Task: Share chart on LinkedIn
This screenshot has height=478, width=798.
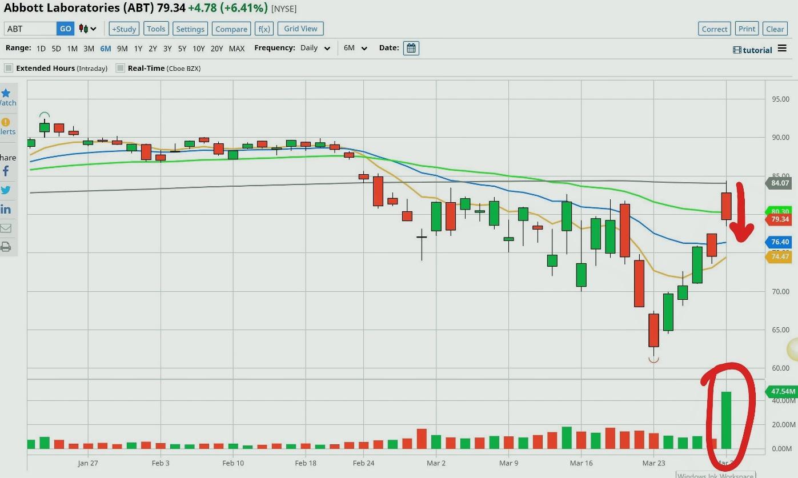Action: (6, 209)
